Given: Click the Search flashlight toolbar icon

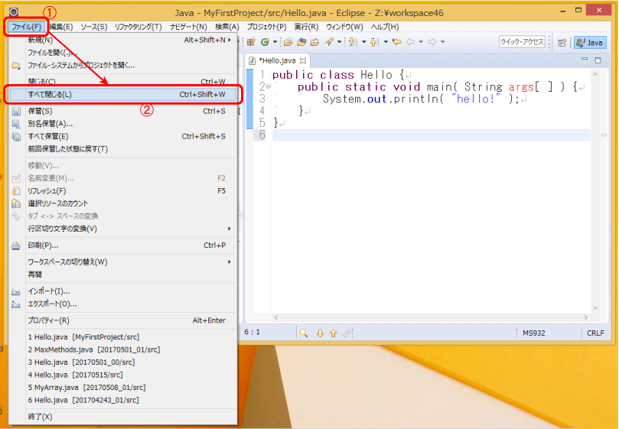Looking at the screenshot, I should tap(328, 42).
